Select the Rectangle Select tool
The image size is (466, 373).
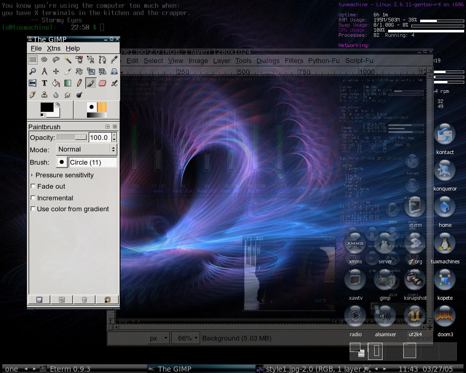click(33, 60)
